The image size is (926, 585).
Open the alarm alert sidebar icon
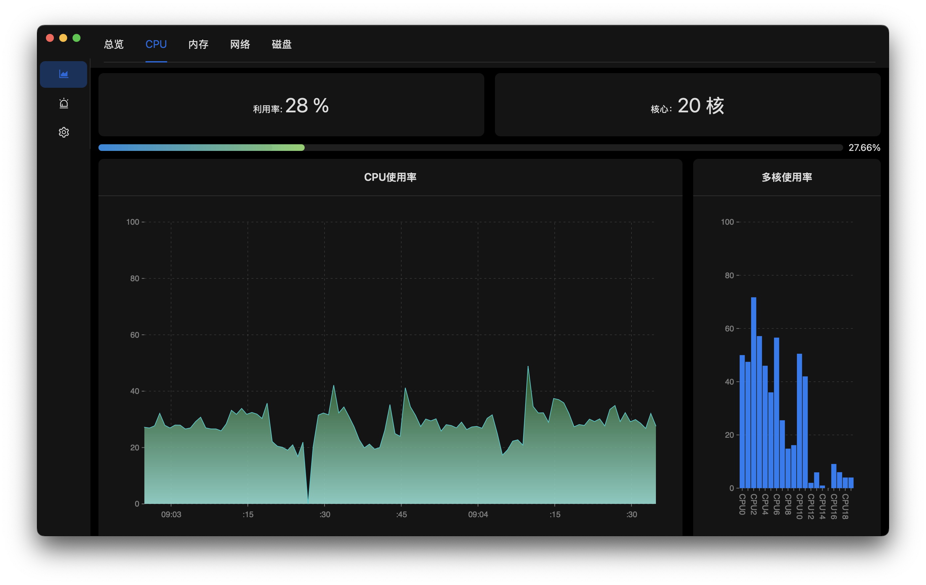pyautogui.click(x=64, y=103)
